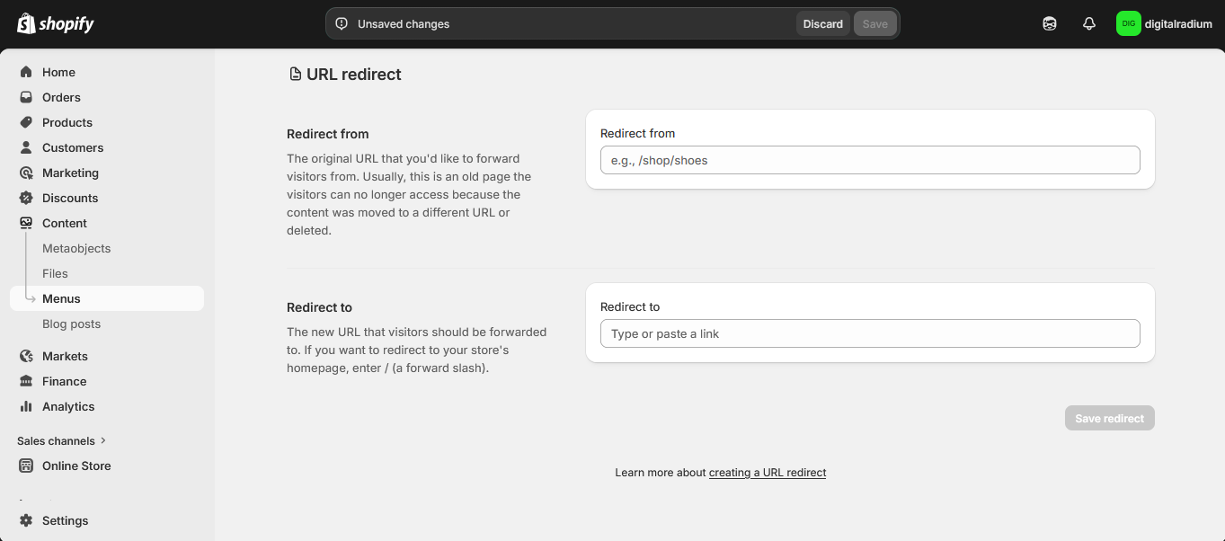Viewport: 1225px width, 541px height.
Task: Go to Blog posts under Content
Action: [x=71, y=324]
